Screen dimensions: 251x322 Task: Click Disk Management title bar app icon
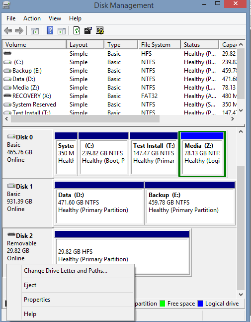(6, 4)
